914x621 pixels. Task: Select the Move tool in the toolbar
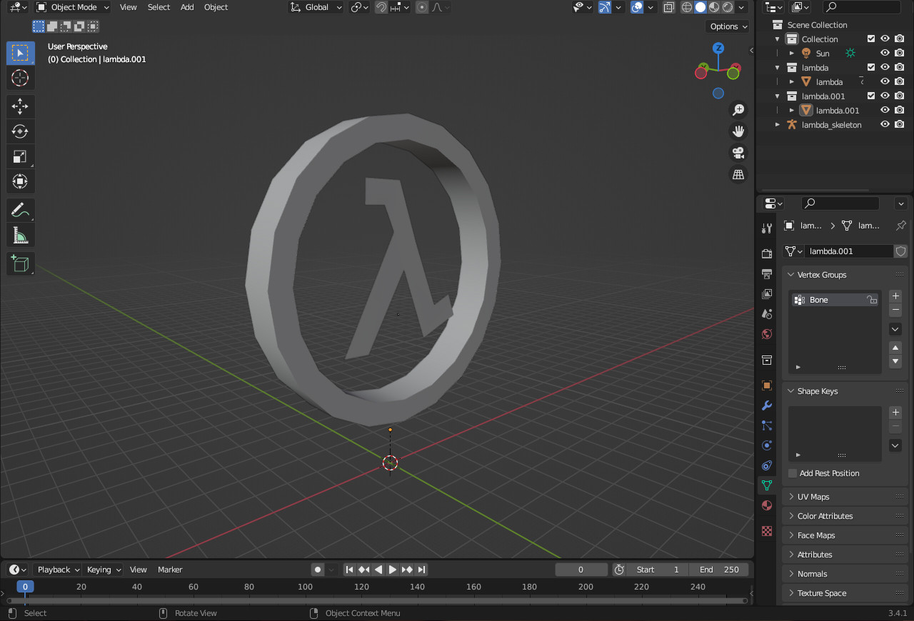[x=20, y=106]
